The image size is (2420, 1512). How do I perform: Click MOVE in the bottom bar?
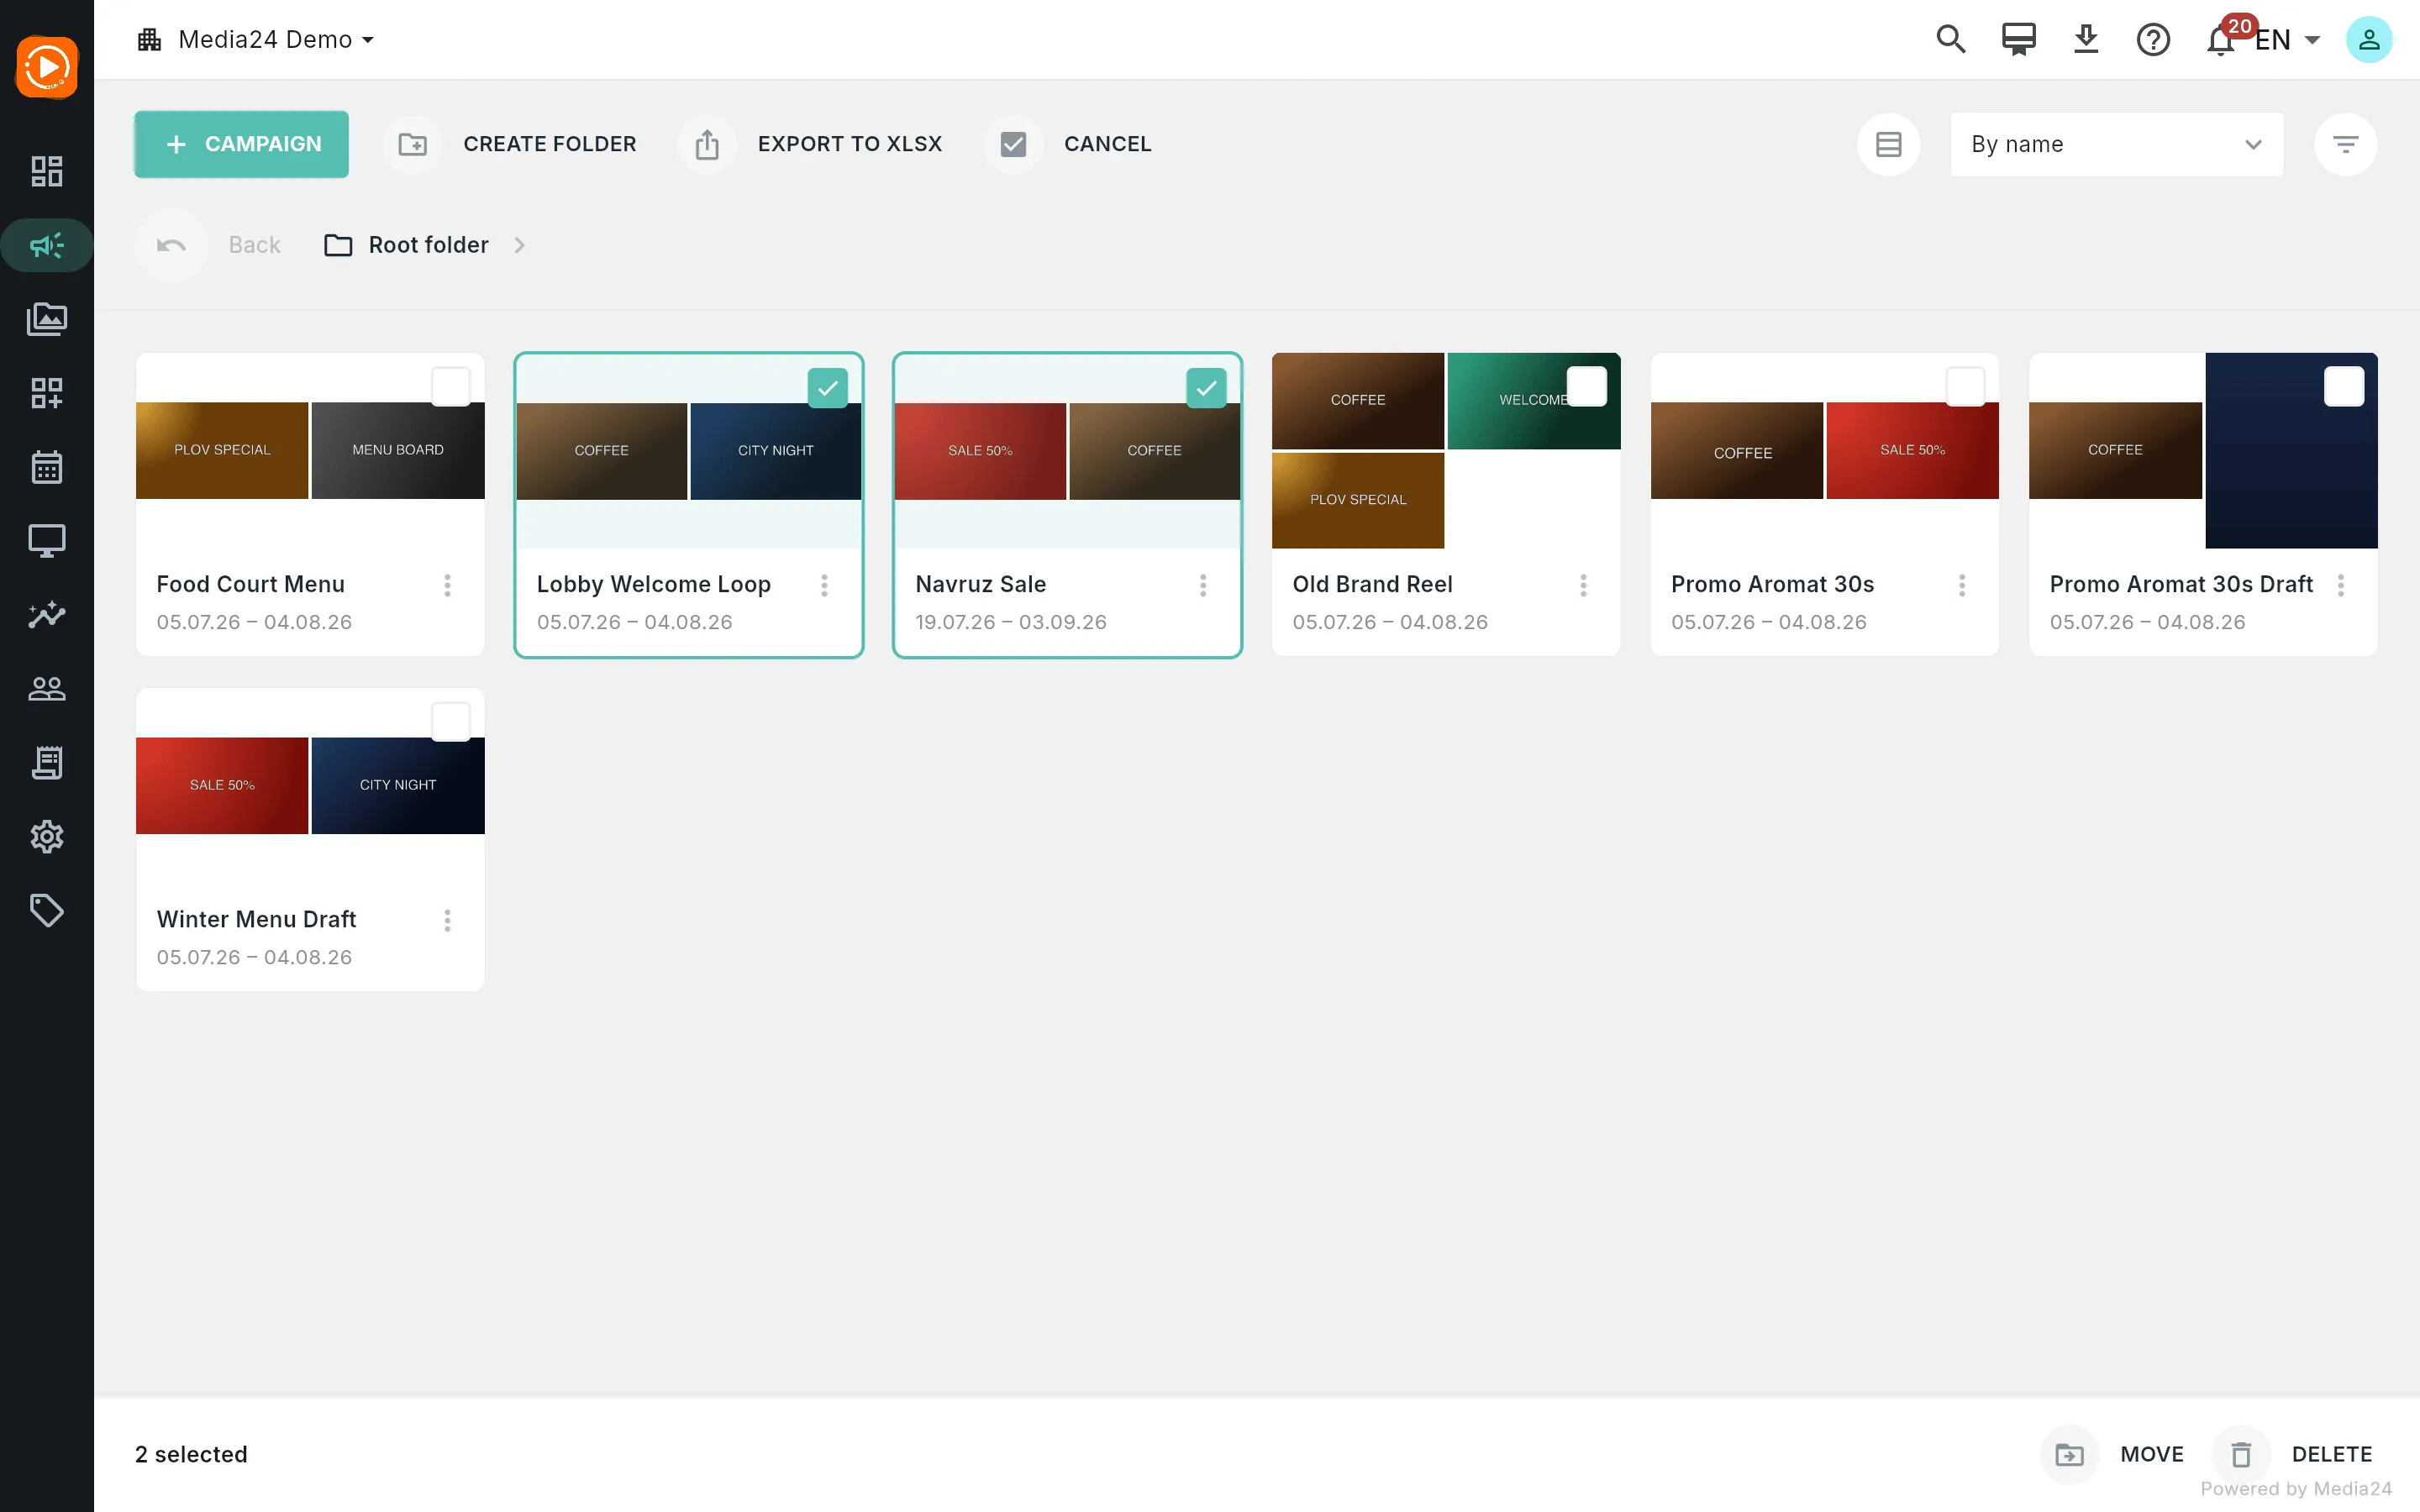click(x=2152, y=1454)
